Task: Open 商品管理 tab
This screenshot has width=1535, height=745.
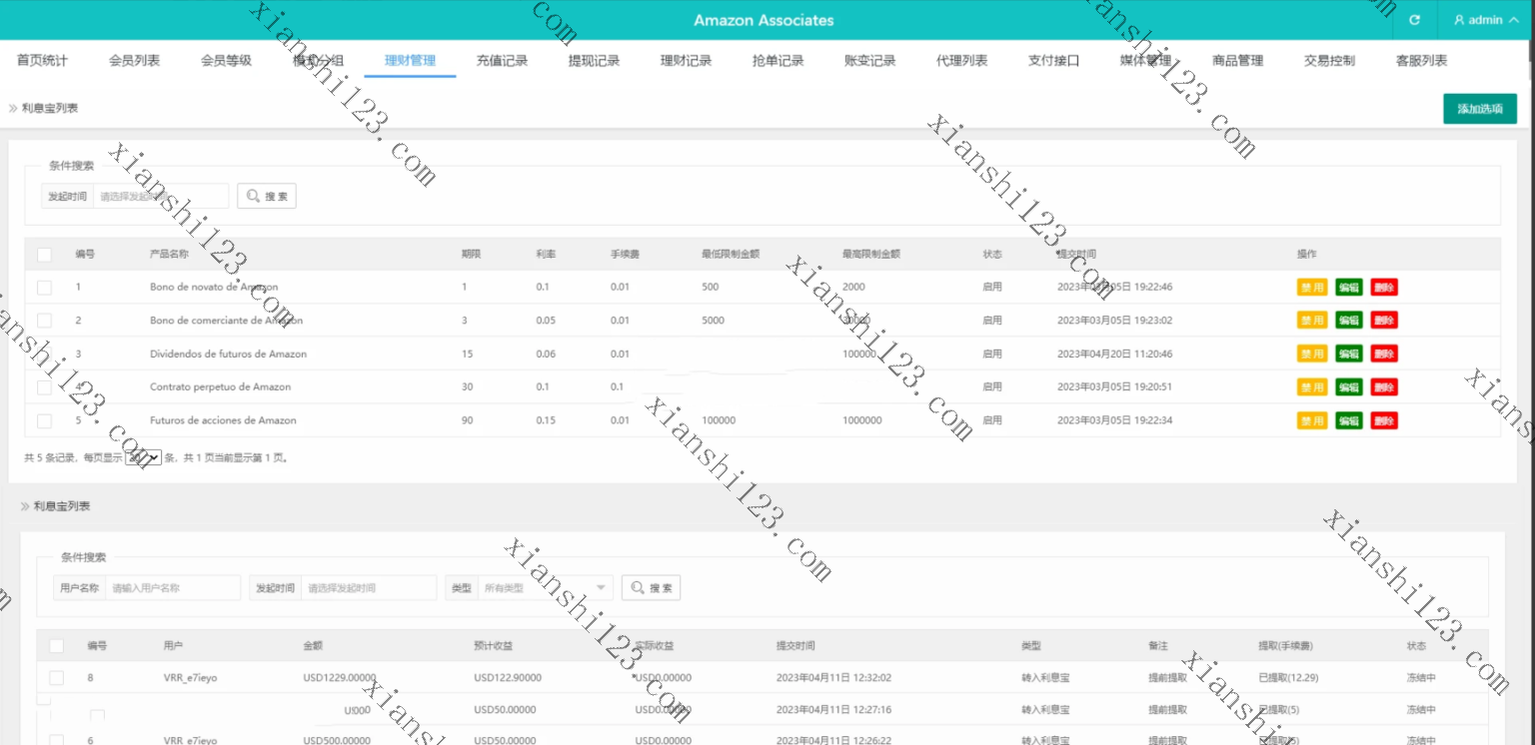Action: tap(1237, 61)
